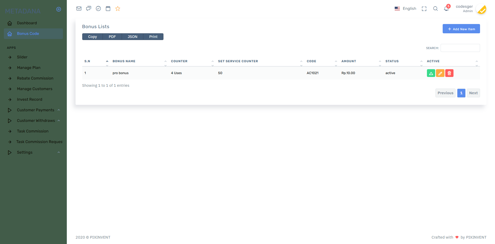Sort table by Set Service Counter column

coord(260,61)
